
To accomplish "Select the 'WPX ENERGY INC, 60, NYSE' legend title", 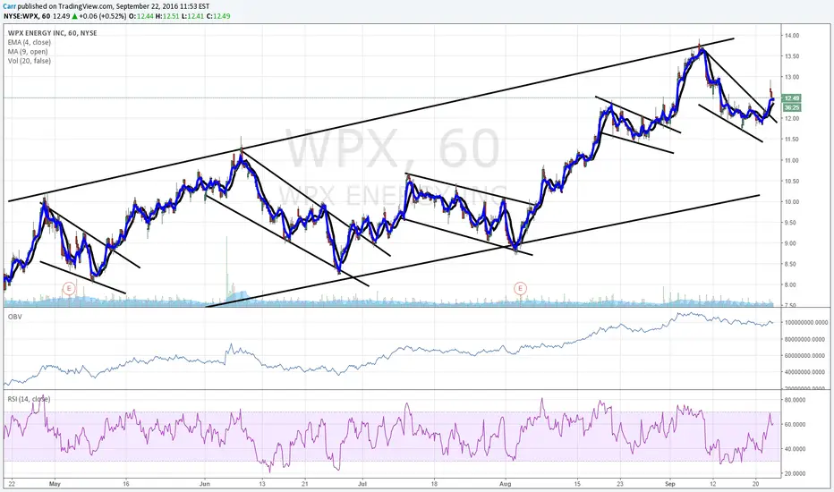I will pyautogui.click(x=52, y=33).
